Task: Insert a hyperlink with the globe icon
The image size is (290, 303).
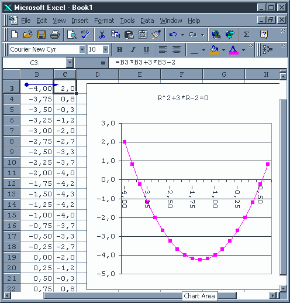Action: coord(216,35)
